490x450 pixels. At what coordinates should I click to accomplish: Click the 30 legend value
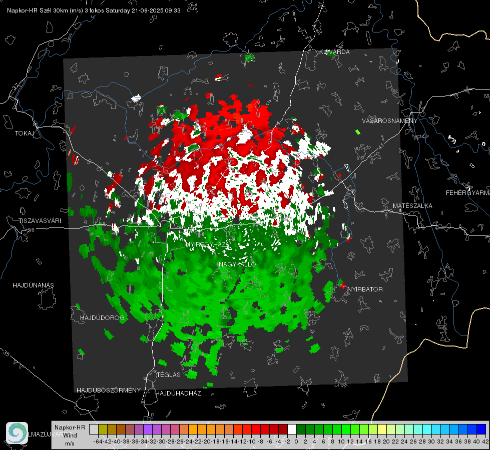[x=431, y=441]
